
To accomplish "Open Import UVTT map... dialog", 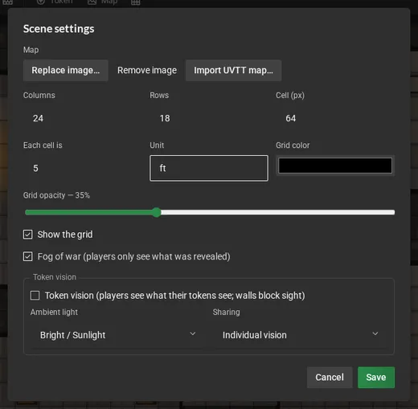I will click(x=233, y=70).
